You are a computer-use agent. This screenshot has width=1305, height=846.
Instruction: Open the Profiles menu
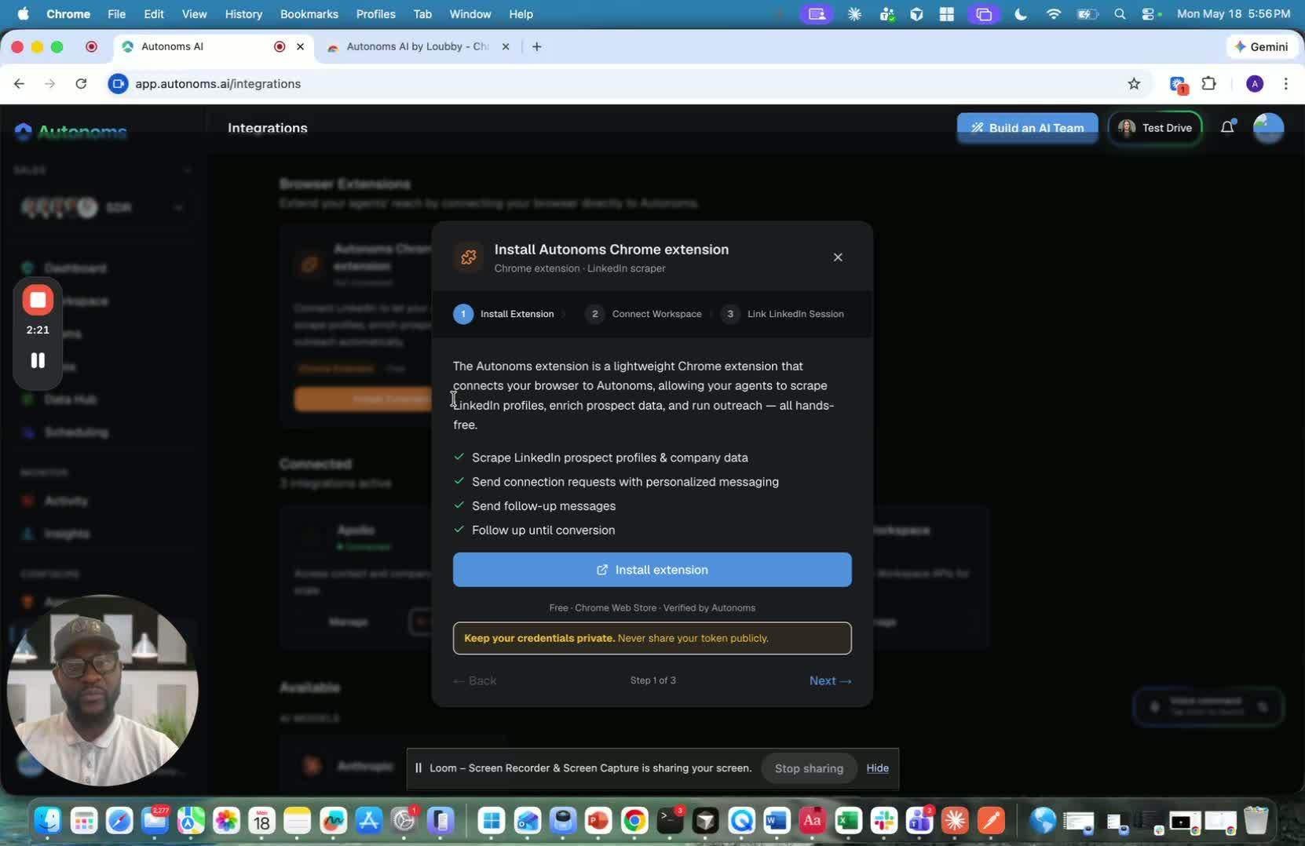coord(375,13)
